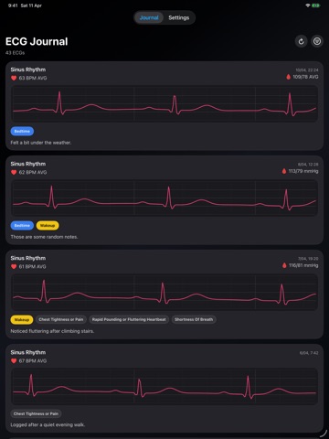Viewport: 329px width, 439px height.
Task: Check the battery indicator in the status bar
Action: (x=315, y=5)
